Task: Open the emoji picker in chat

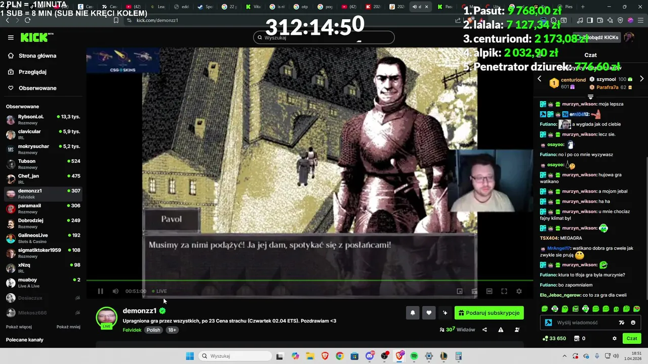Action: [x=633, y=323]
